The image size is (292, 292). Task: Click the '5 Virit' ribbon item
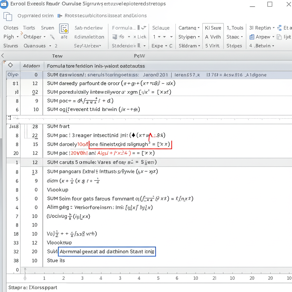click(212, 46)
